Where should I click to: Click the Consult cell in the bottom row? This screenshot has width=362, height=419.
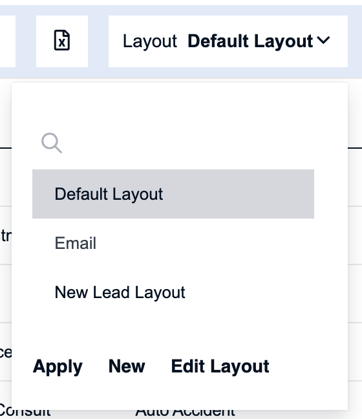(x=25, y=413)
